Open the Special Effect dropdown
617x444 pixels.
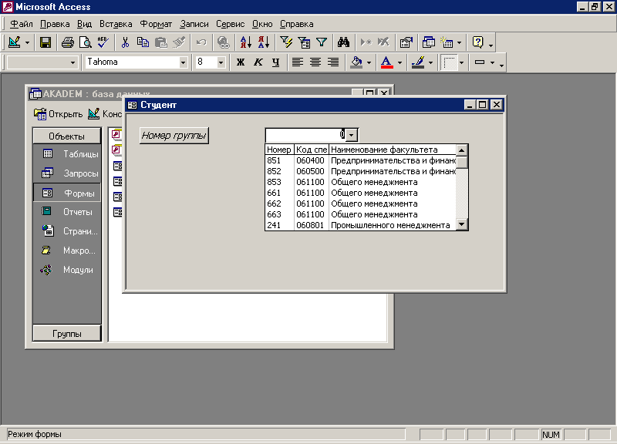(x=492, y=62)
